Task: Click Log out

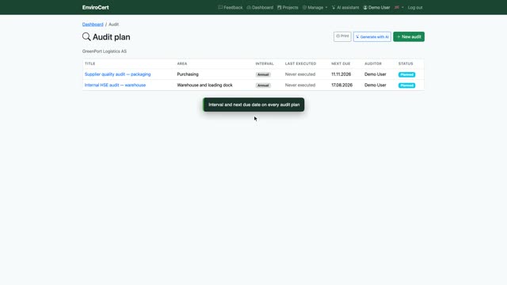Action: coord(415,7)
